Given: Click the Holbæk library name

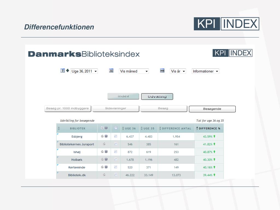Looking at the screenshot, I should click(x=77, y=160).
